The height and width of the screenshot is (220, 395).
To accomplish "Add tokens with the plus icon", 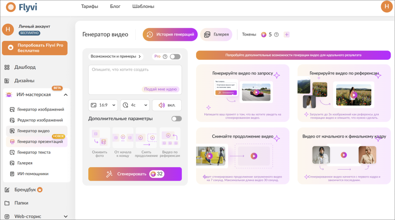I will point(287,35).
